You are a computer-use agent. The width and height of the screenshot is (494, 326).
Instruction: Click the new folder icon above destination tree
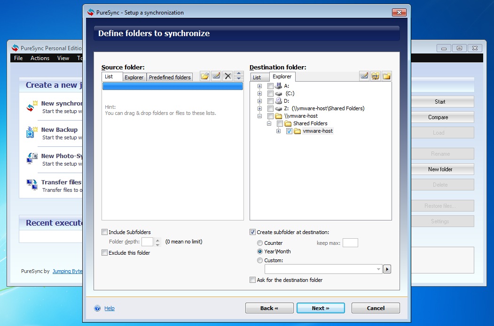coord(387,76)
